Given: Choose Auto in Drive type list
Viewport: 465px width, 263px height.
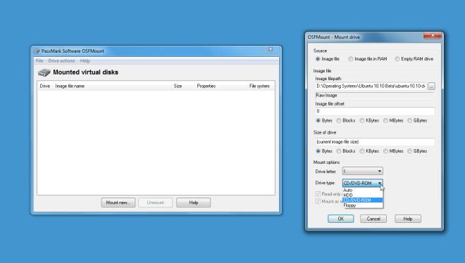Looking at the screenshot, I should coord(363,191).
